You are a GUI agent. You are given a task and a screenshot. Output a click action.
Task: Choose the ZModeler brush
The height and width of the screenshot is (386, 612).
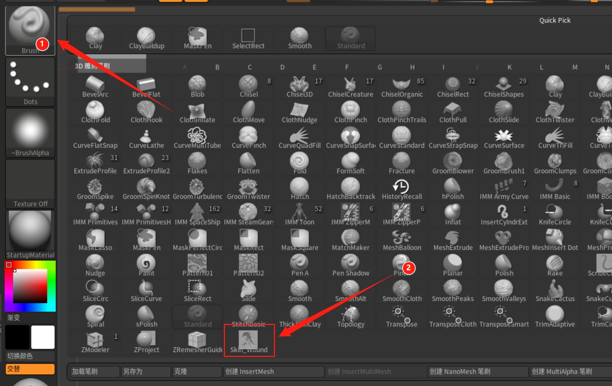(x=95, y=342)
